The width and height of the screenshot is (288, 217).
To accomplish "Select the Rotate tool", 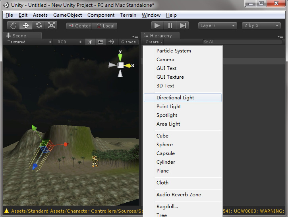I will coord(39,25).
